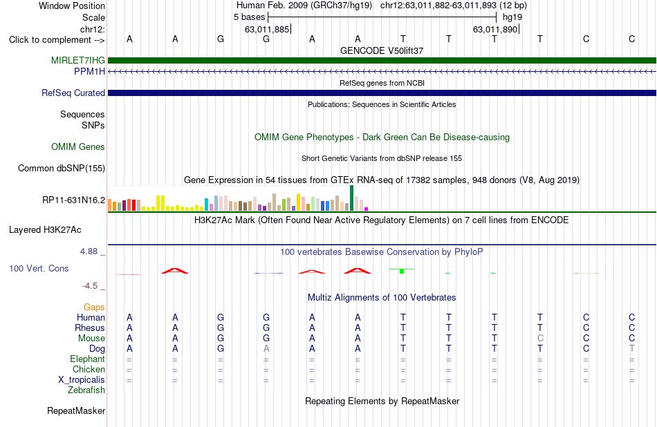The width and height of the screenshot is (657, 427).
Task: Click the RepeatMasker side label
Action: pos(76,411)
